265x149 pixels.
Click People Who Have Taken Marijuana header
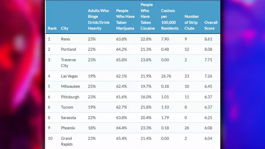(x=125, y=19)
